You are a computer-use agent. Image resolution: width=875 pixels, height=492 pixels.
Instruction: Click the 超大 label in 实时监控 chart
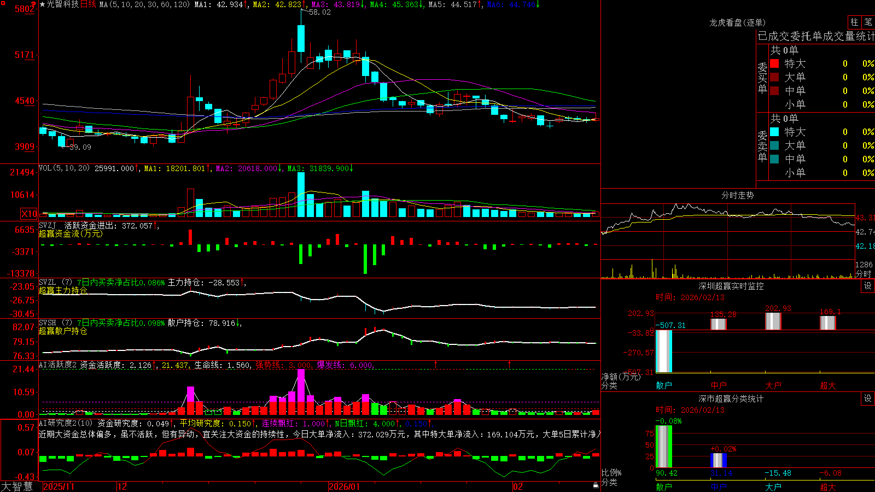click(828, 385)
